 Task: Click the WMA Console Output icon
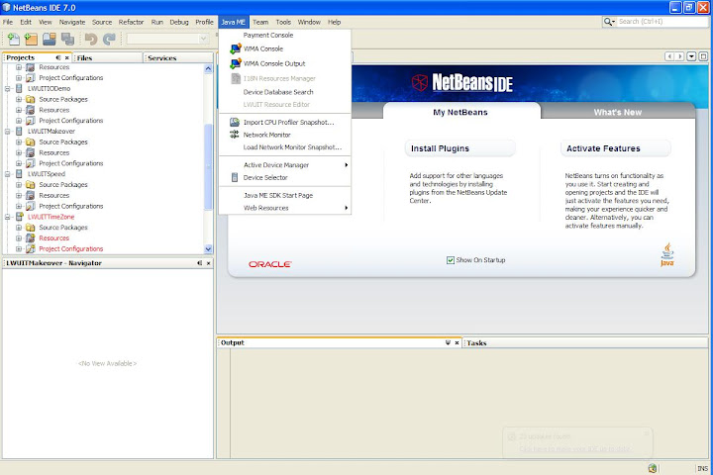click(235, 63)
